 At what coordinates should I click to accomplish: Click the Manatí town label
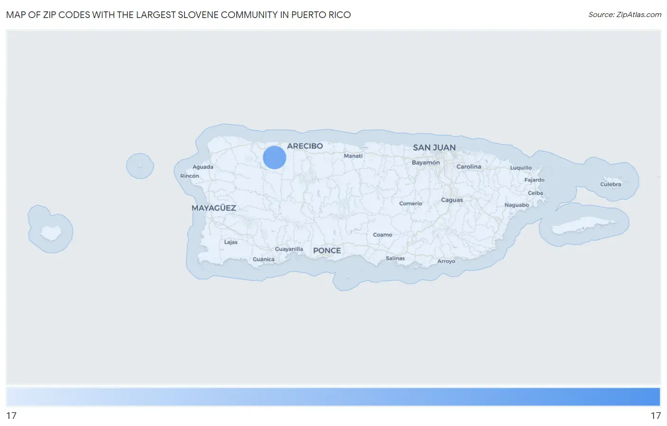(x=353, y=156)
